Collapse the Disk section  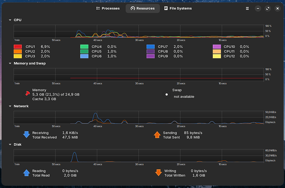point(9,144)
